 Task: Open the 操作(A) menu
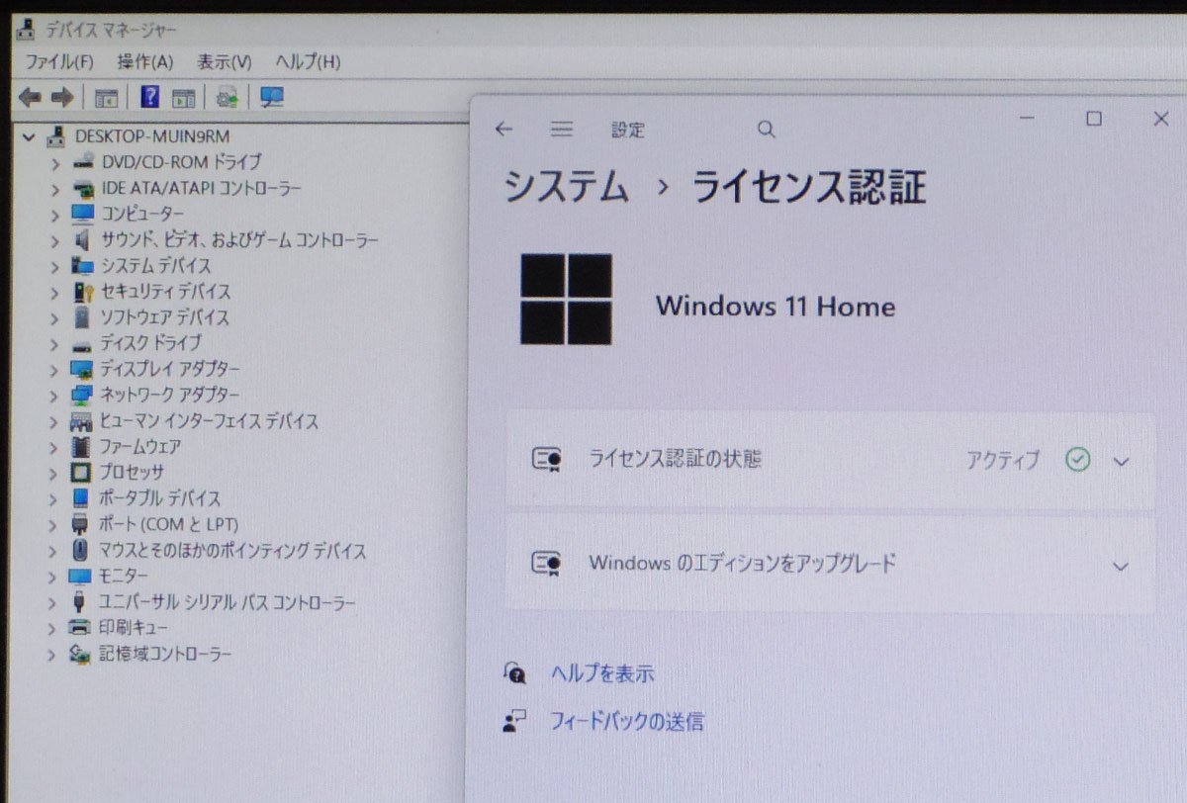pyautogui.click(x=145, y=61)
